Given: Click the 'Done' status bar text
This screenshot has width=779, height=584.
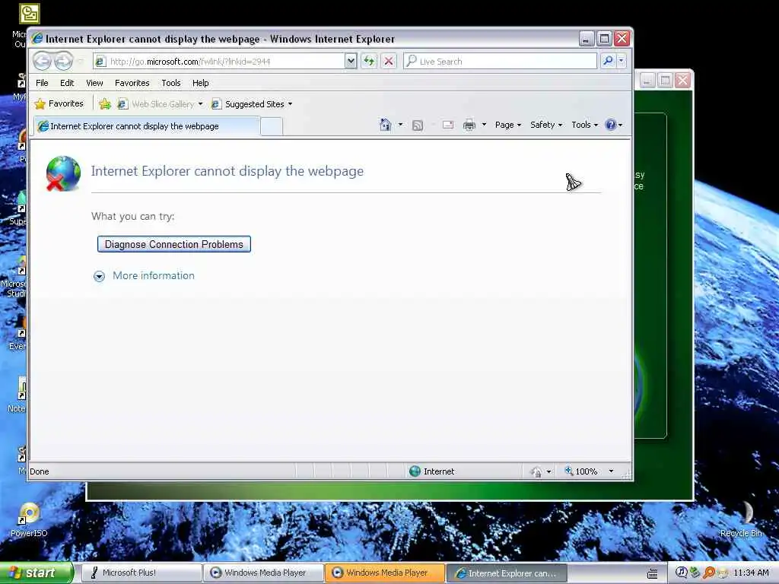Looking at the screenshot, I should coord(40,471).
